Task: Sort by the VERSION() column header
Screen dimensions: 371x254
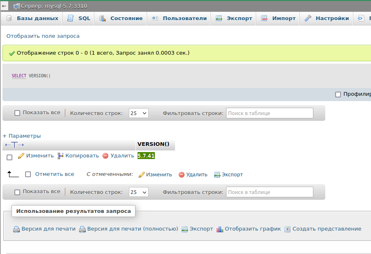Action: point(153,144)
